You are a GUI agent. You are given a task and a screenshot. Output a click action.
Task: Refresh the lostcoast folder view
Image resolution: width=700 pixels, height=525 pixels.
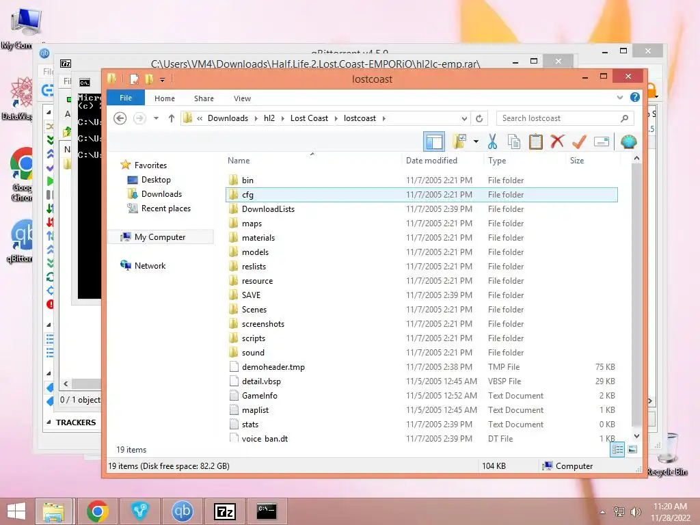(x=479, y=118)
